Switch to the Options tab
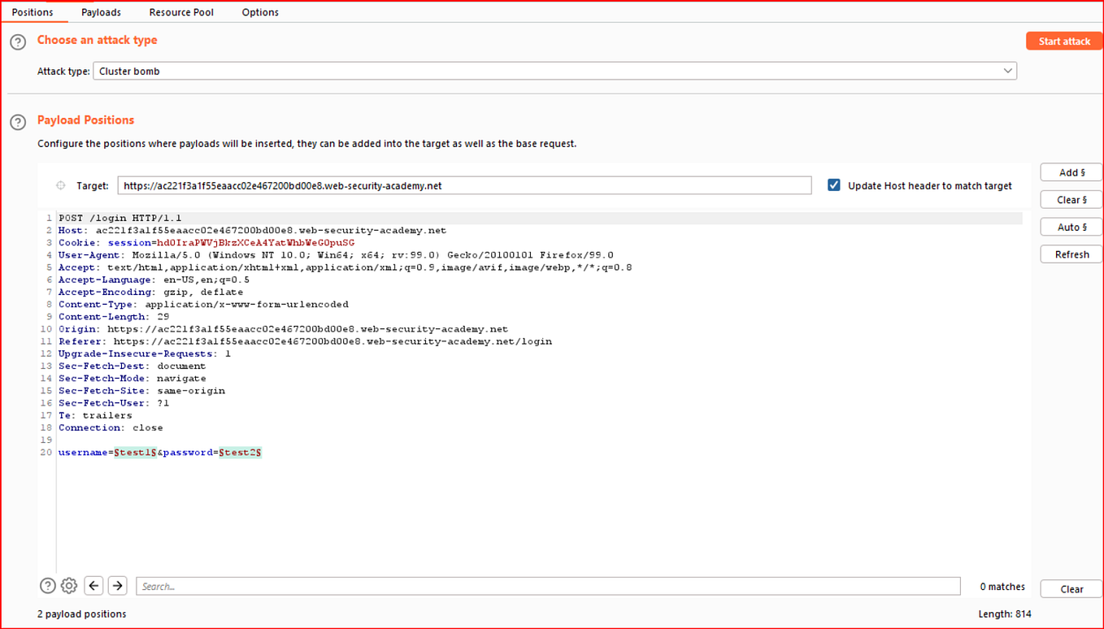This screenshot has width=1104, height=629. [x=259, y=11]
